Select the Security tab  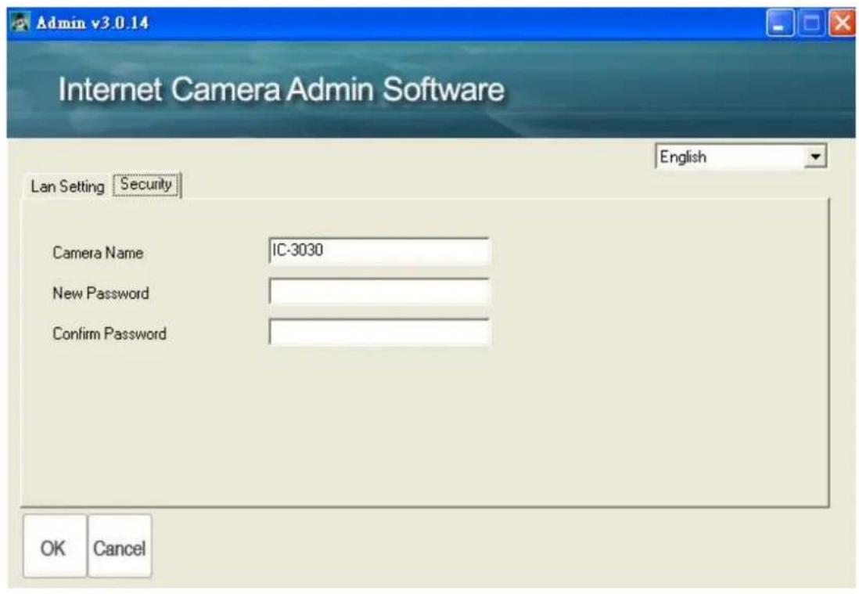click(146, 184)
